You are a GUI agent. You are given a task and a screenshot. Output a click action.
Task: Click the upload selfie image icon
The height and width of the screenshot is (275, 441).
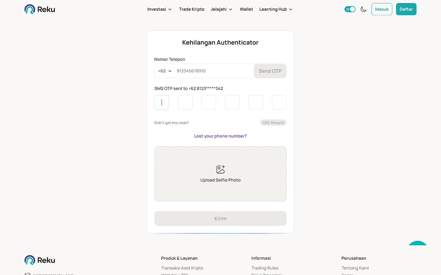(220, 169)
